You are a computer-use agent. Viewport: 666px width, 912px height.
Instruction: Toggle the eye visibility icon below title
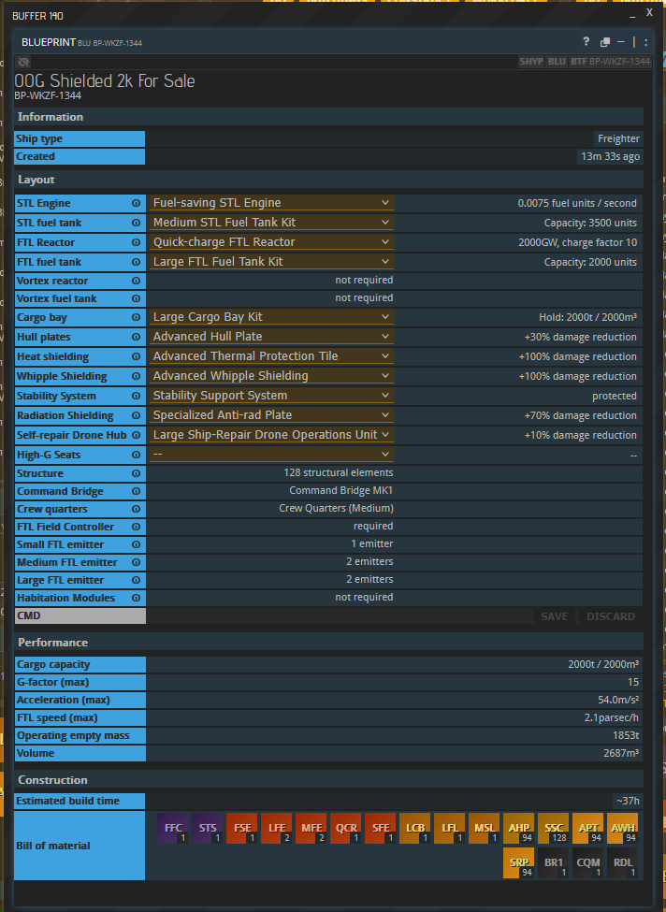[23, 62]
